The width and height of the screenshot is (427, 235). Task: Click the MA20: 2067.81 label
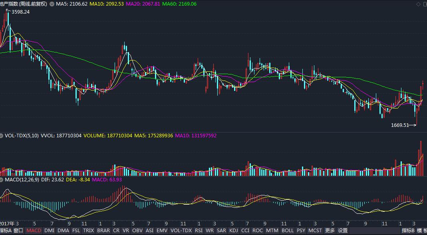tap(143, 4)
